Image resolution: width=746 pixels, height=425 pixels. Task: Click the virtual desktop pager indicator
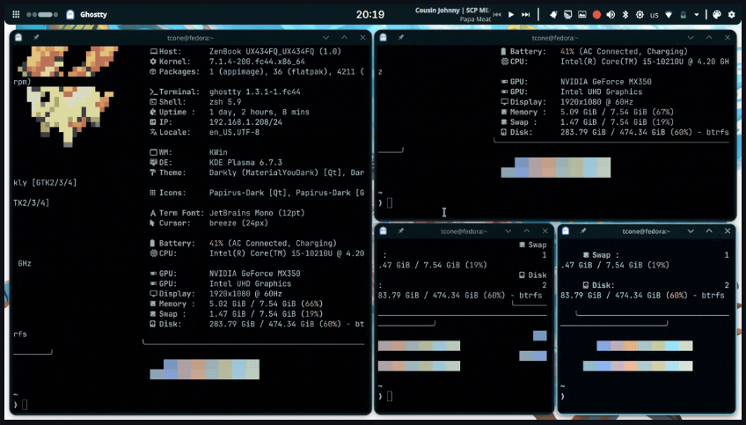pos(42,14)
